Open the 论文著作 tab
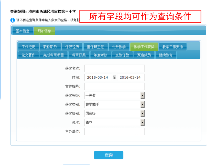220x165 pixels. (x=28, y=55)
